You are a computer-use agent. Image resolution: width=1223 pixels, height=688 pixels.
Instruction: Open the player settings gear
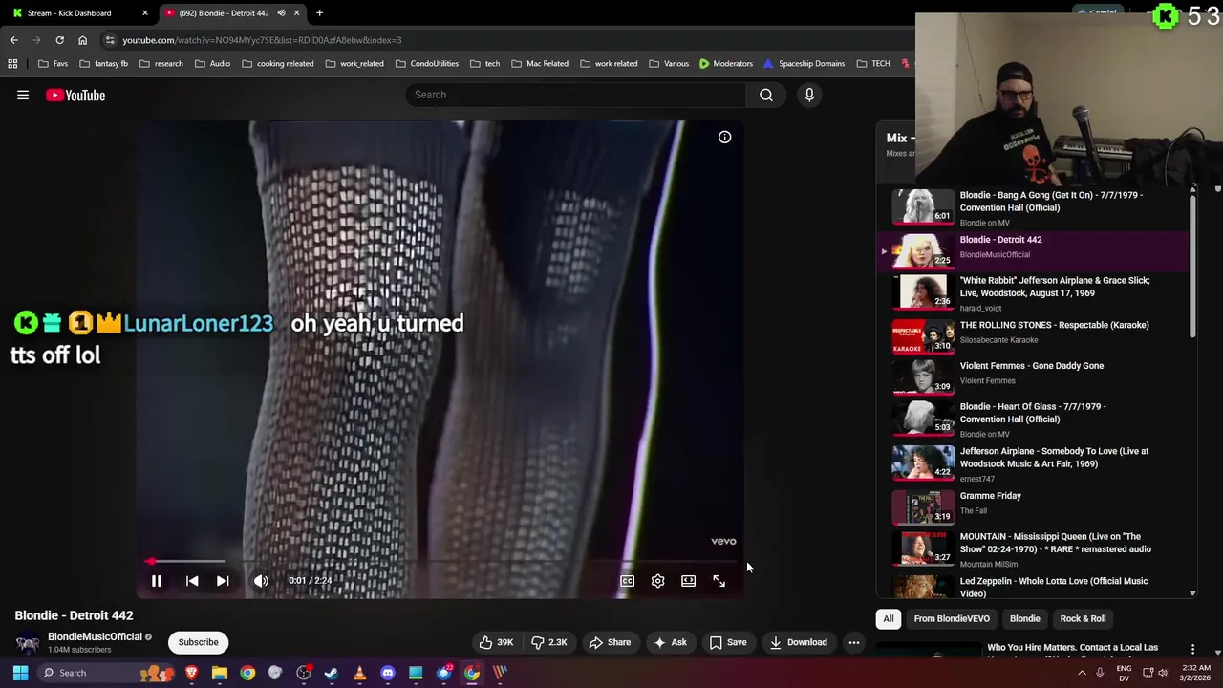point(657,580)
